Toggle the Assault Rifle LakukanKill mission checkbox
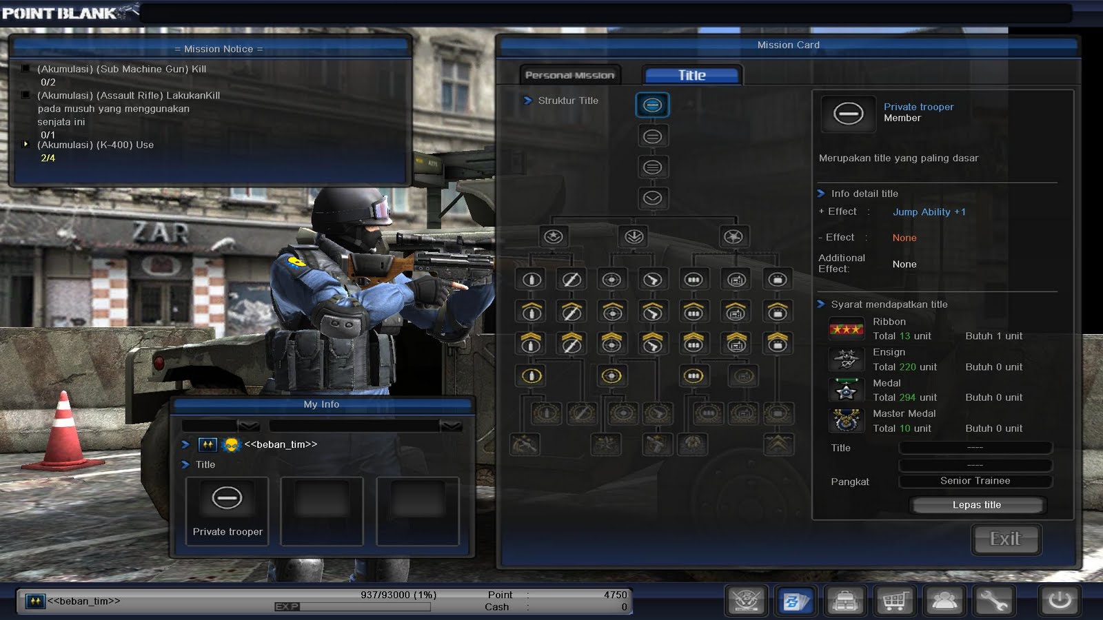This screenshot has height=620, width=1103. [26, 95]
